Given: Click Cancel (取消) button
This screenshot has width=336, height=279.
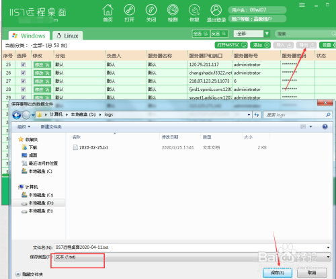Looking at the screenshot, I should click(x=312, y=273).
